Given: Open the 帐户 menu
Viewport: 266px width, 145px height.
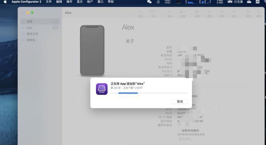Looking at the screenshot, I should 90,2.
